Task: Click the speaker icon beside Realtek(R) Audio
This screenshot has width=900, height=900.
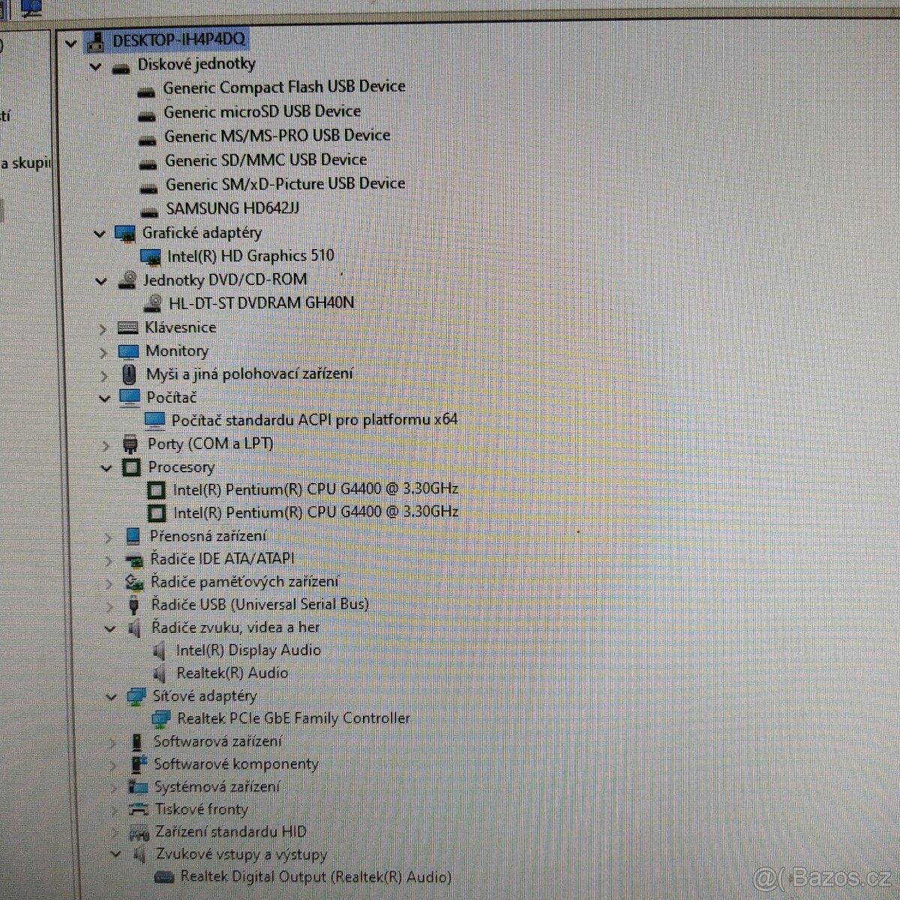Action: (159, 673)
